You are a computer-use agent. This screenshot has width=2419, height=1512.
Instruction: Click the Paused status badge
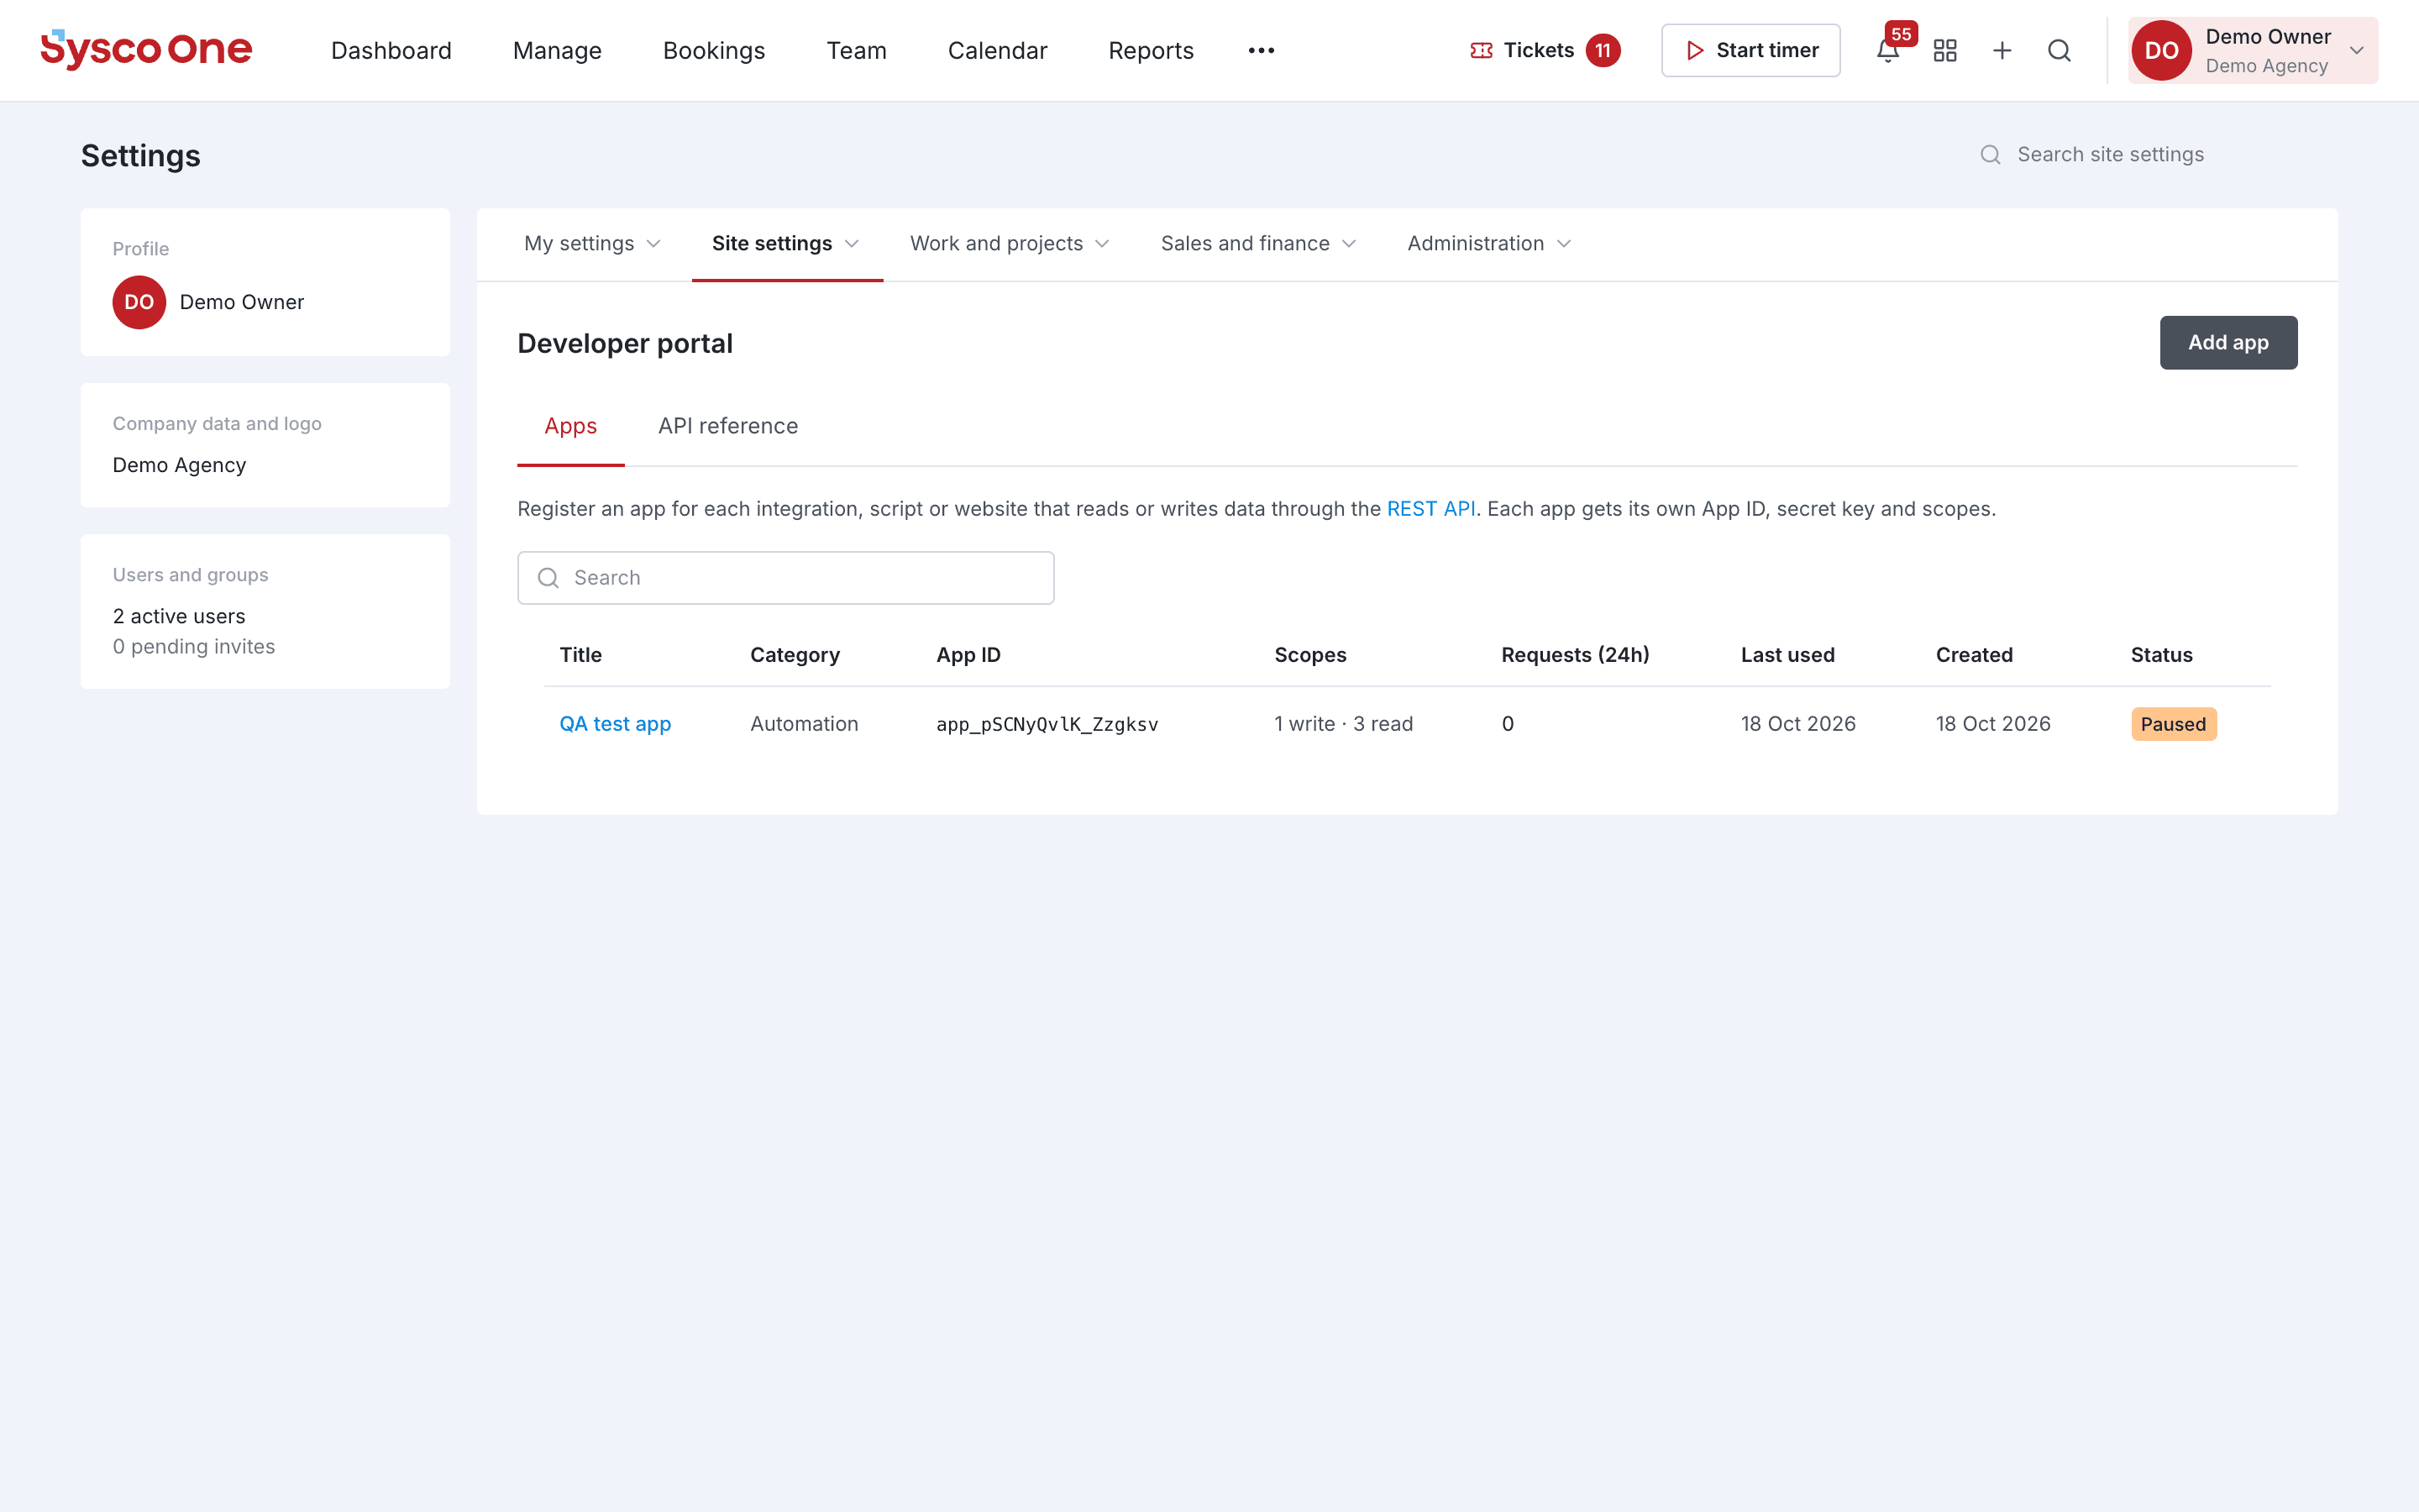click(x=2173, y=724)
